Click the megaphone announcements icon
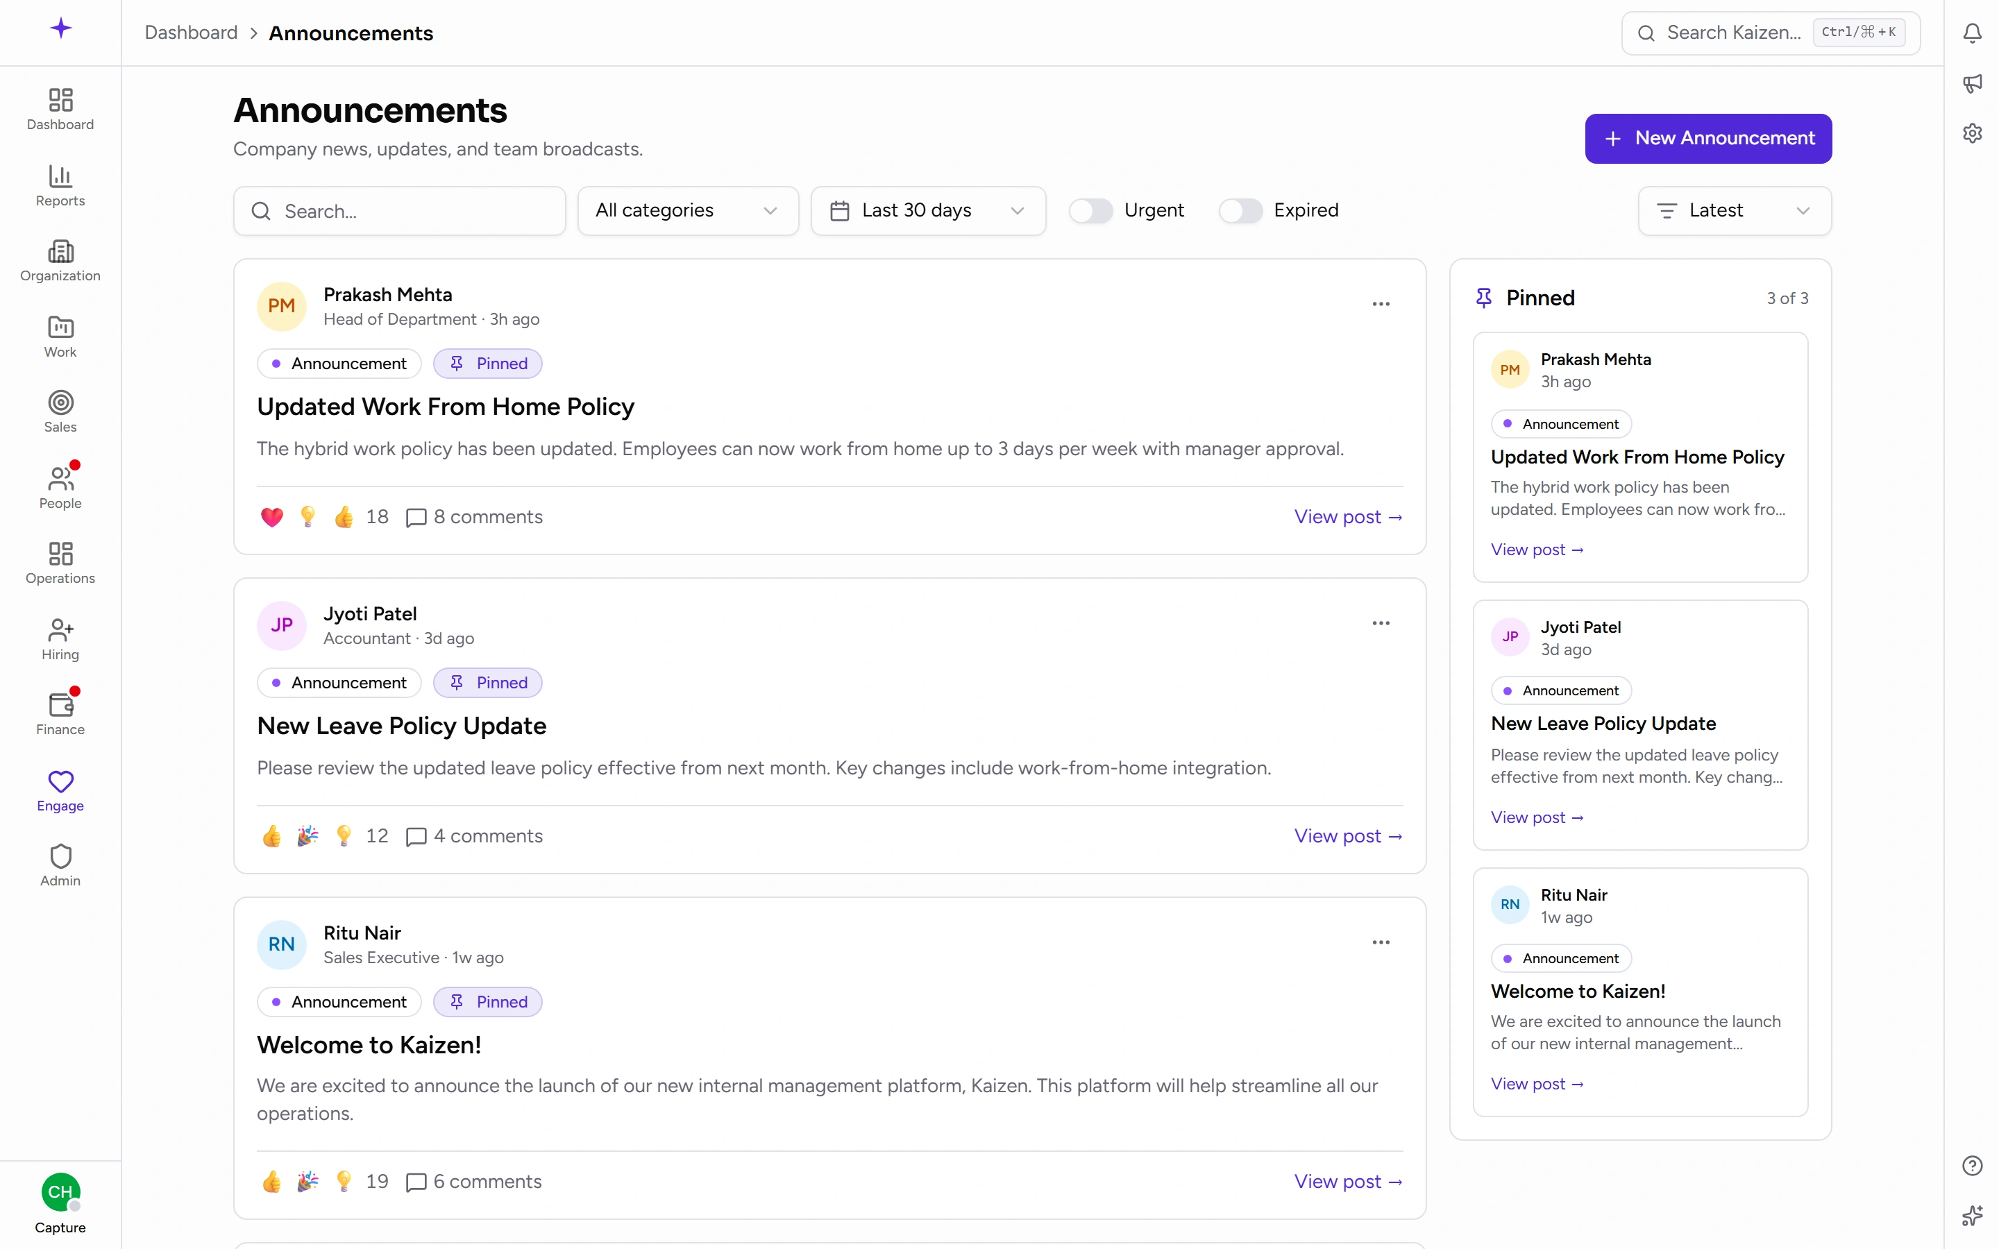Viewport: 1999px width, 1249px height. (1972, 83)
